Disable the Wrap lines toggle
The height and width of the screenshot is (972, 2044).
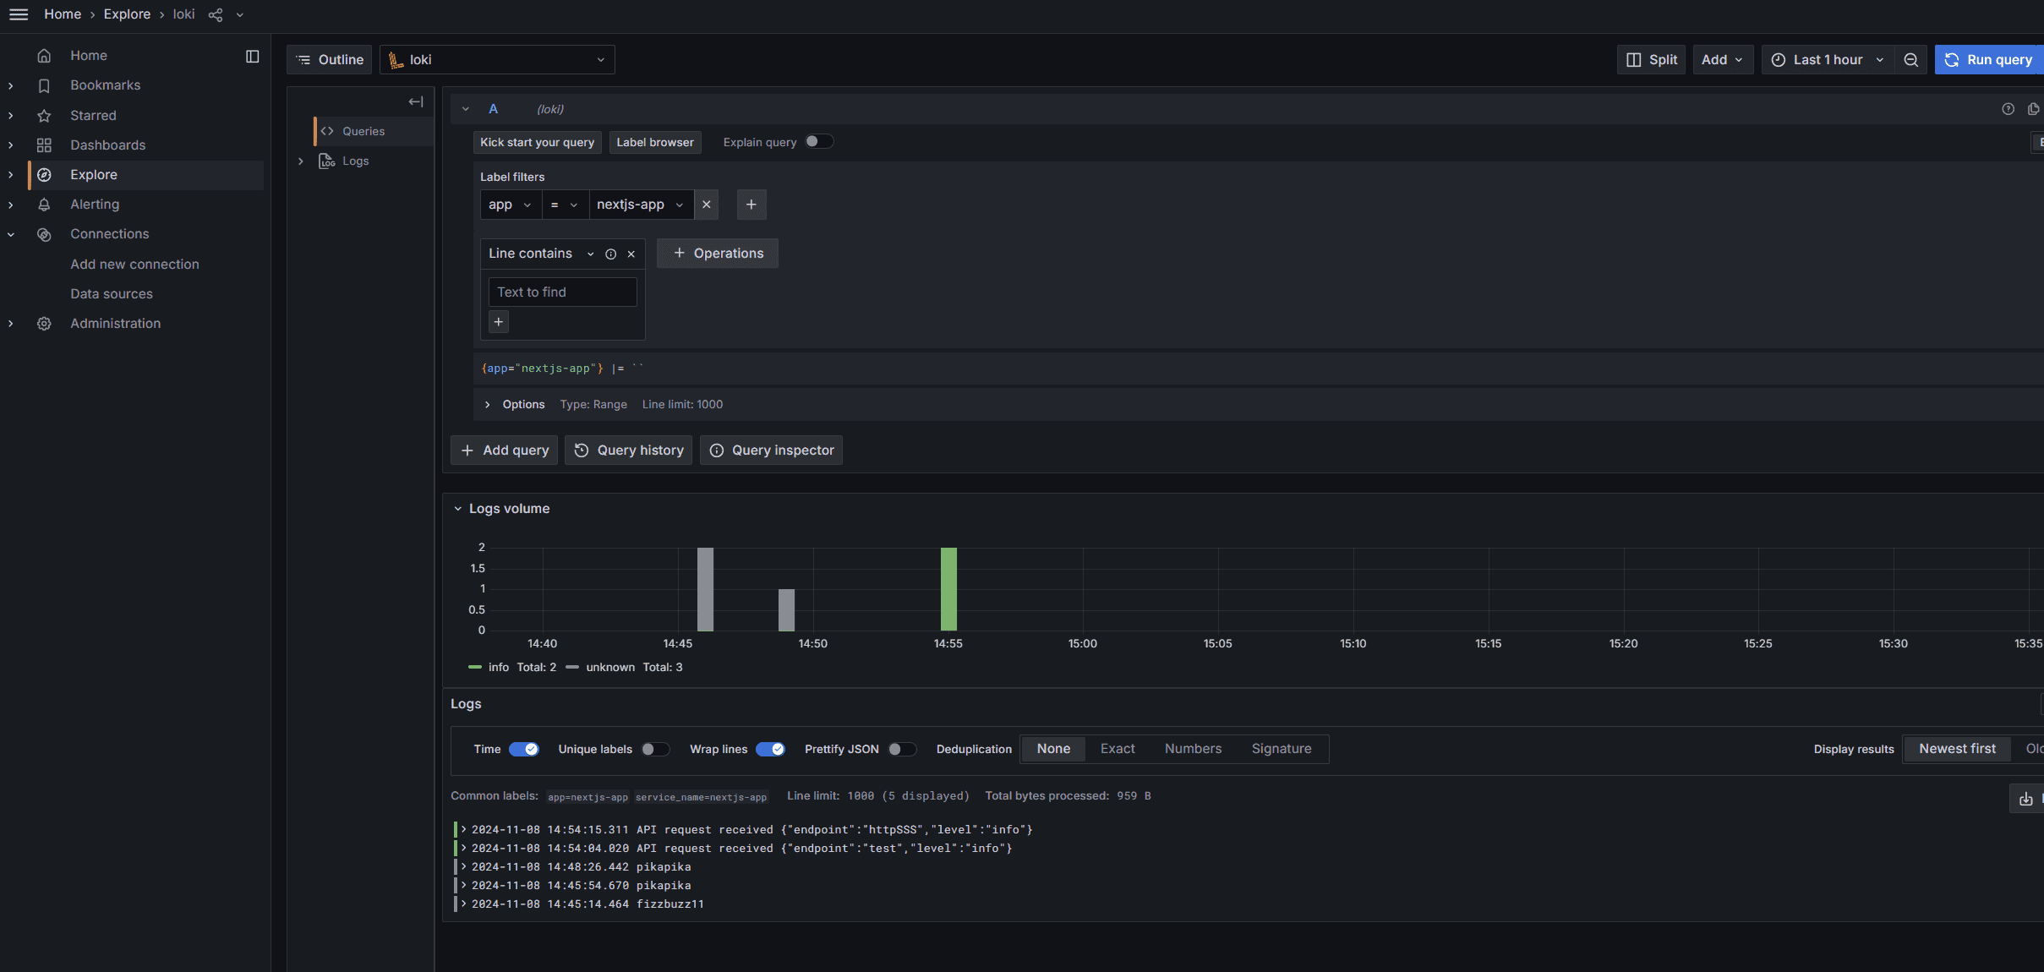coord(768,749)
